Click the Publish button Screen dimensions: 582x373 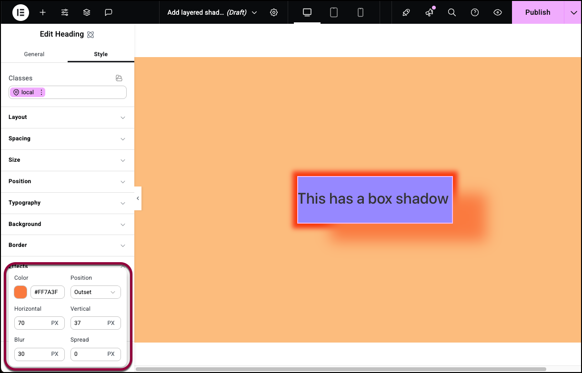(x=538, y=12)
